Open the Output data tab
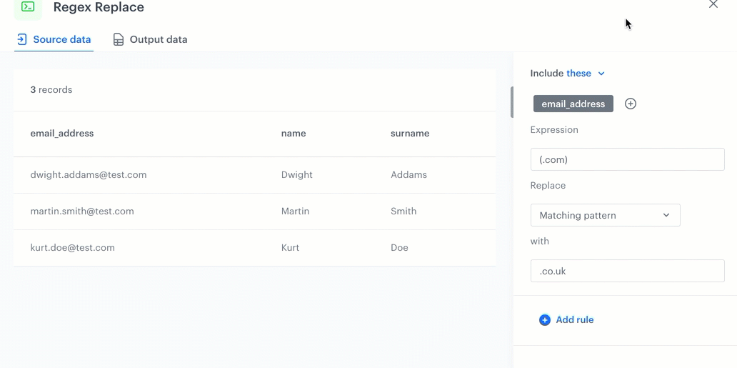 tap(150, 39)
